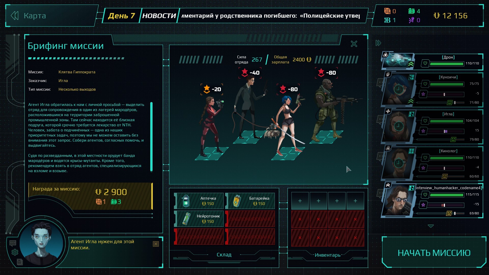Collapse agent roster with double-arrow icon
This screenshot has width=489, height=275.
pyautogui.click(x=378, y=43)
